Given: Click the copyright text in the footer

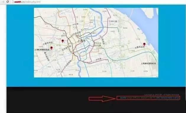Looking at the screenshot, I should 161,95.
